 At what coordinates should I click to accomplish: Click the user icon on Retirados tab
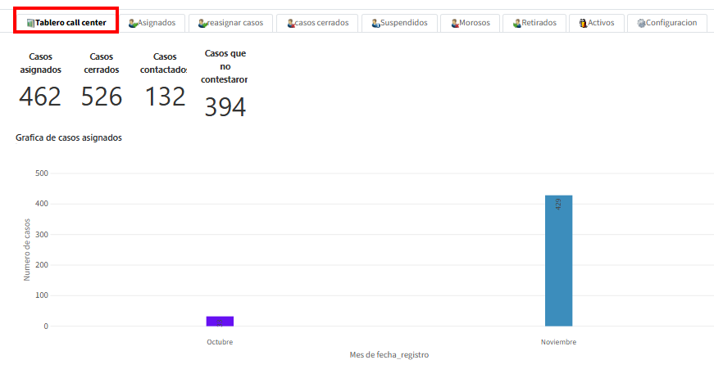pos(517,23)
